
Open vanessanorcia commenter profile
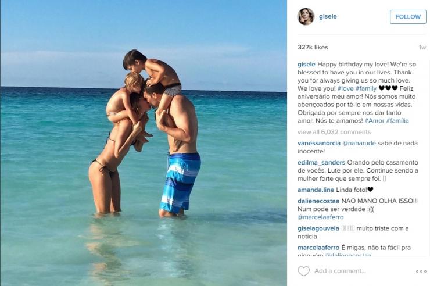319,143
